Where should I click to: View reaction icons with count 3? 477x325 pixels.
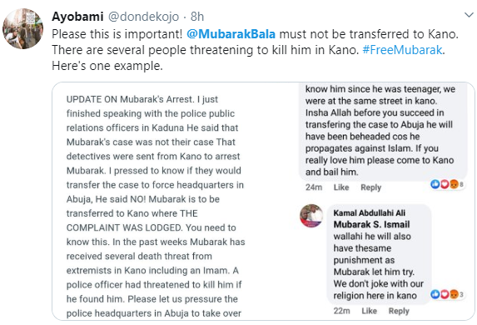click(x=447, y=294)
